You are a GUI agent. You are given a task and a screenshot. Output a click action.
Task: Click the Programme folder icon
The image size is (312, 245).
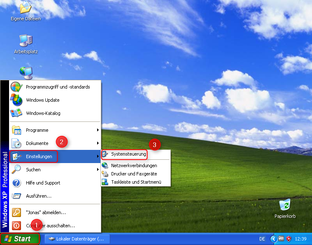pos(16,130)
